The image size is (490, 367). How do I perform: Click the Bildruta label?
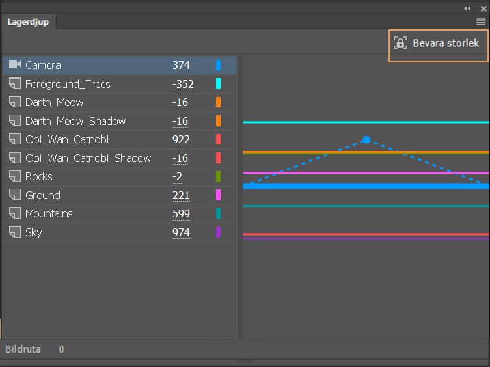click(x=23, y=349)
